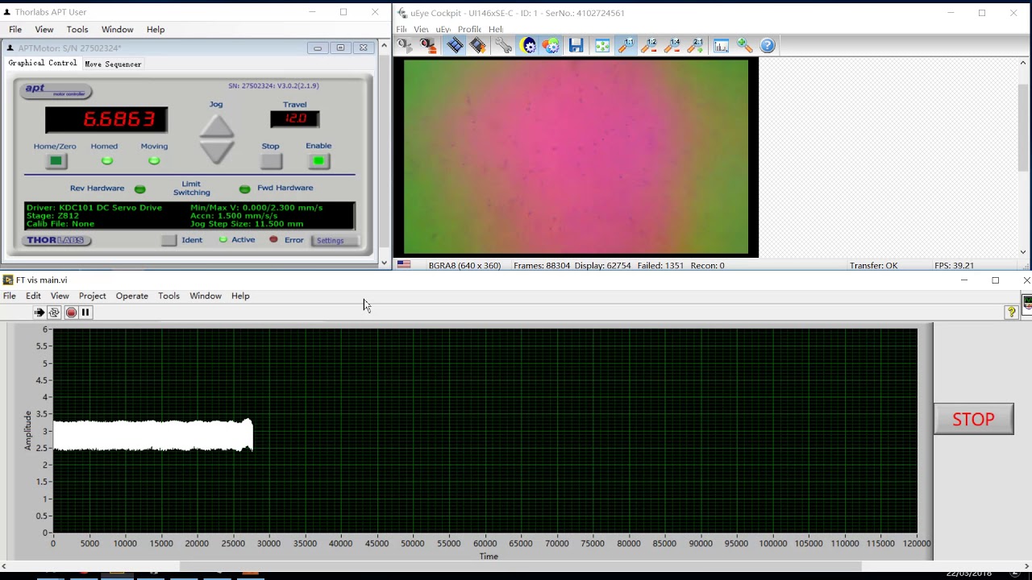Viewport: 1032px width, 580px height.
Task: Click the BGRA8 (640 x 360) status text
Action: point(464,265)
